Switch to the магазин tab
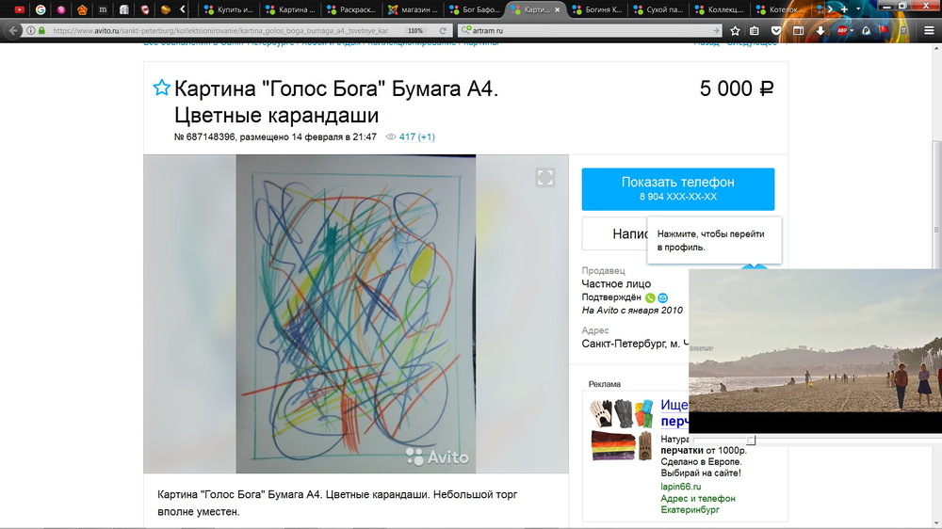Viewport: 942px width, 529px height. [x=414, y=9]
